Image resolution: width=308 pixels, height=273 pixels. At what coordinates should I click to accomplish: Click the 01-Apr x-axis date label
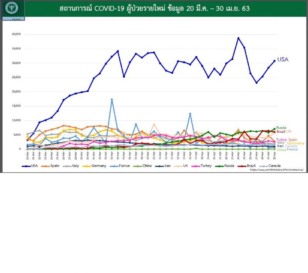100,155
